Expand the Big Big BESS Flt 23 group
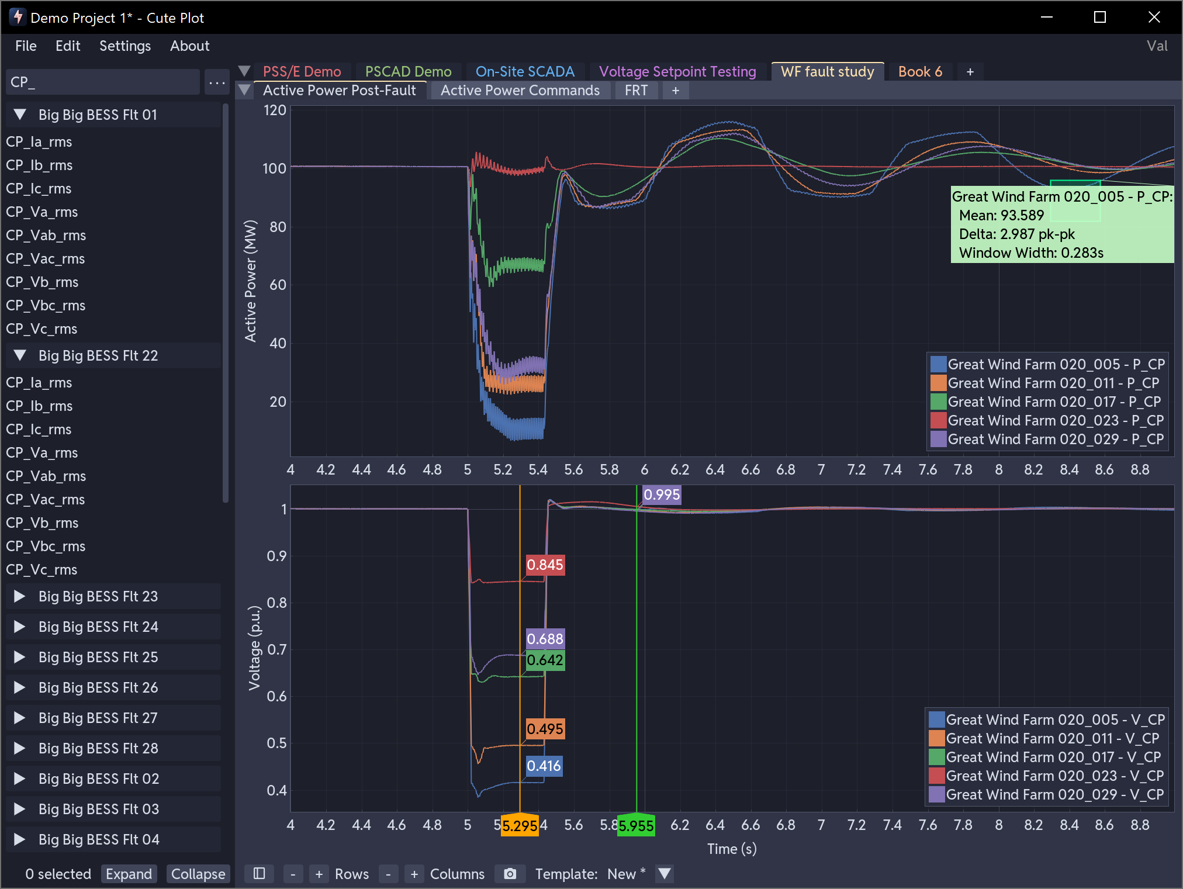 (x=20, y=596)
